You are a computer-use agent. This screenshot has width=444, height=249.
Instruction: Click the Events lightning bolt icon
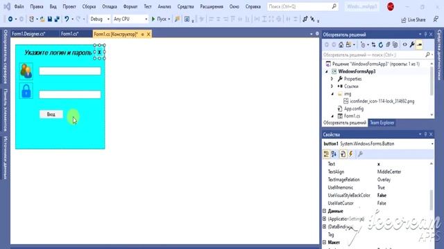[351, 154]
